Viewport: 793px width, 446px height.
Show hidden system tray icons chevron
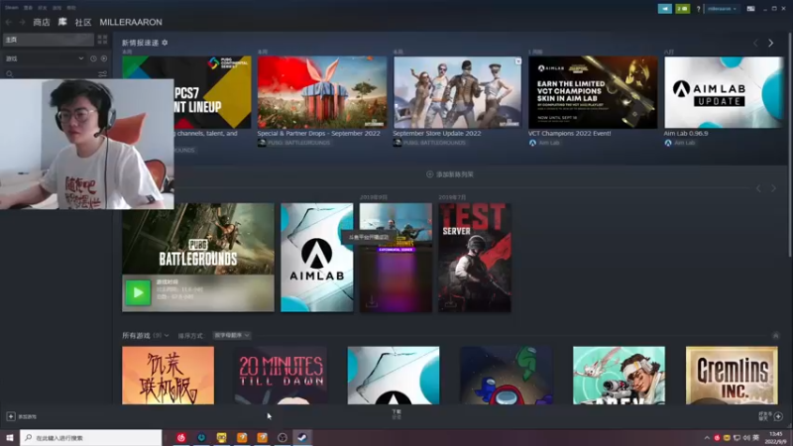(707, 437)
